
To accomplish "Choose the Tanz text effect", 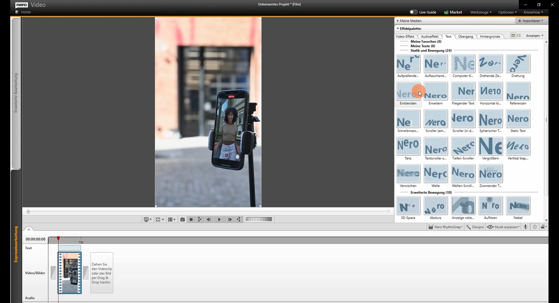I will [408, 146].
